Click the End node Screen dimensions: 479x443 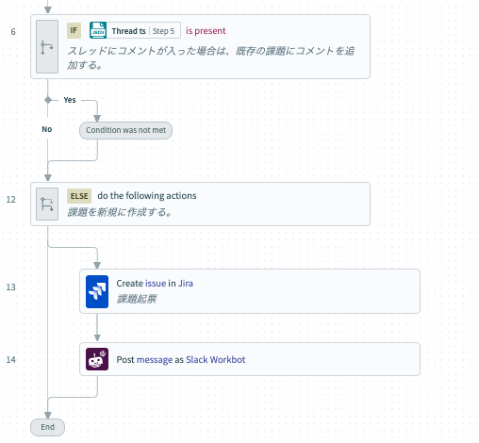(47, 427)
